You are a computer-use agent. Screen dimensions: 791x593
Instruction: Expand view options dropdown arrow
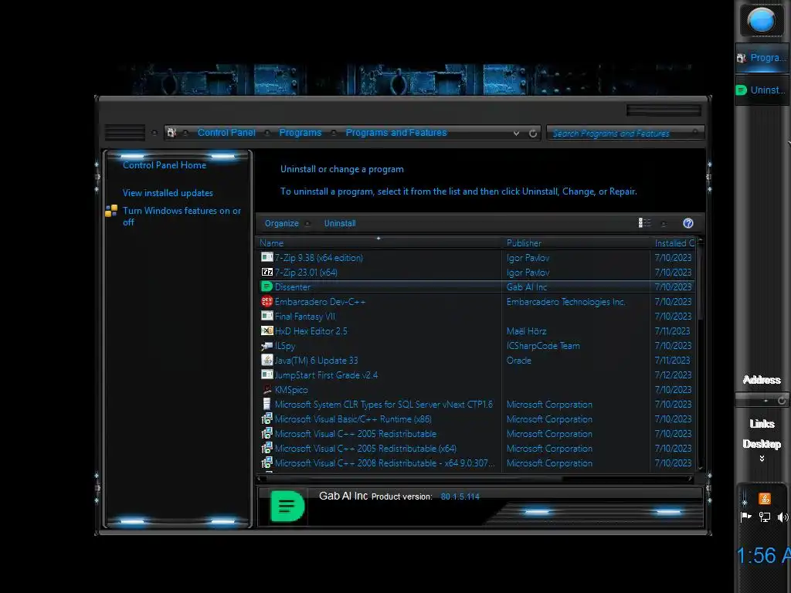664,223
